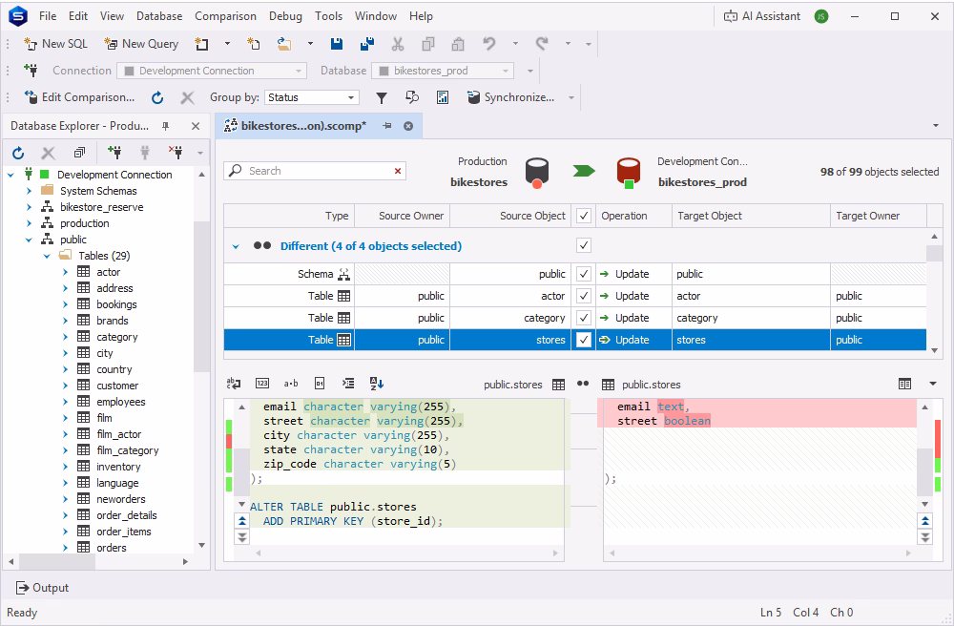Click the 123 line numbers icon in diff toolbar
Viewport: 954px width, 626px height.
click(262, 384)
